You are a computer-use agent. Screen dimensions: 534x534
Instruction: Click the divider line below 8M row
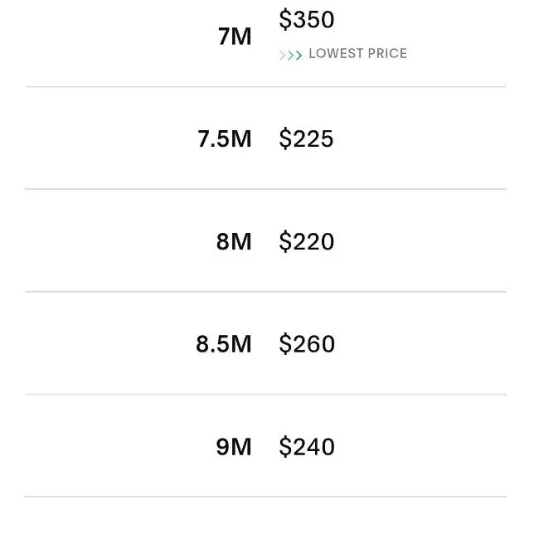[x=265, y=292]
